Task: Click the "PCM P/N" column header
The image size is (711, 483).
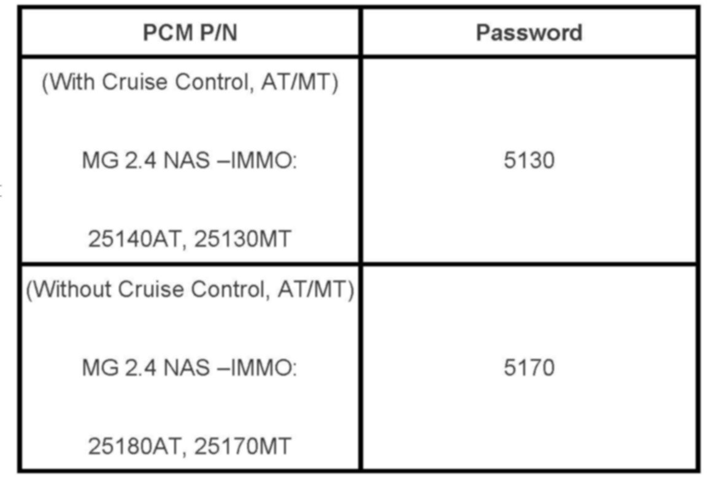Action: click(190, 33)
